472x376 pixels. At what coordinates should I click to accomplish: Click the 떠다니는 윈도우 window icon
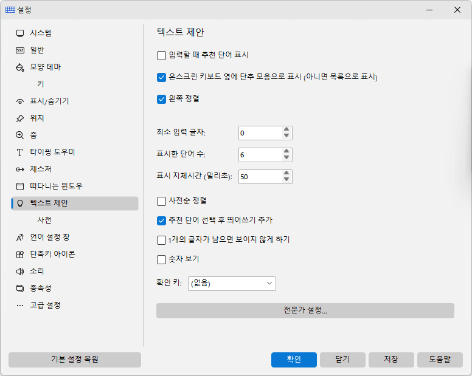[20, 186]
